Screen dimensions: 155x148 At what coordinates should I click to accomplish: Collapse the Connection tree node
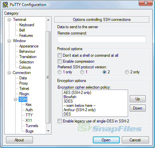9,73
